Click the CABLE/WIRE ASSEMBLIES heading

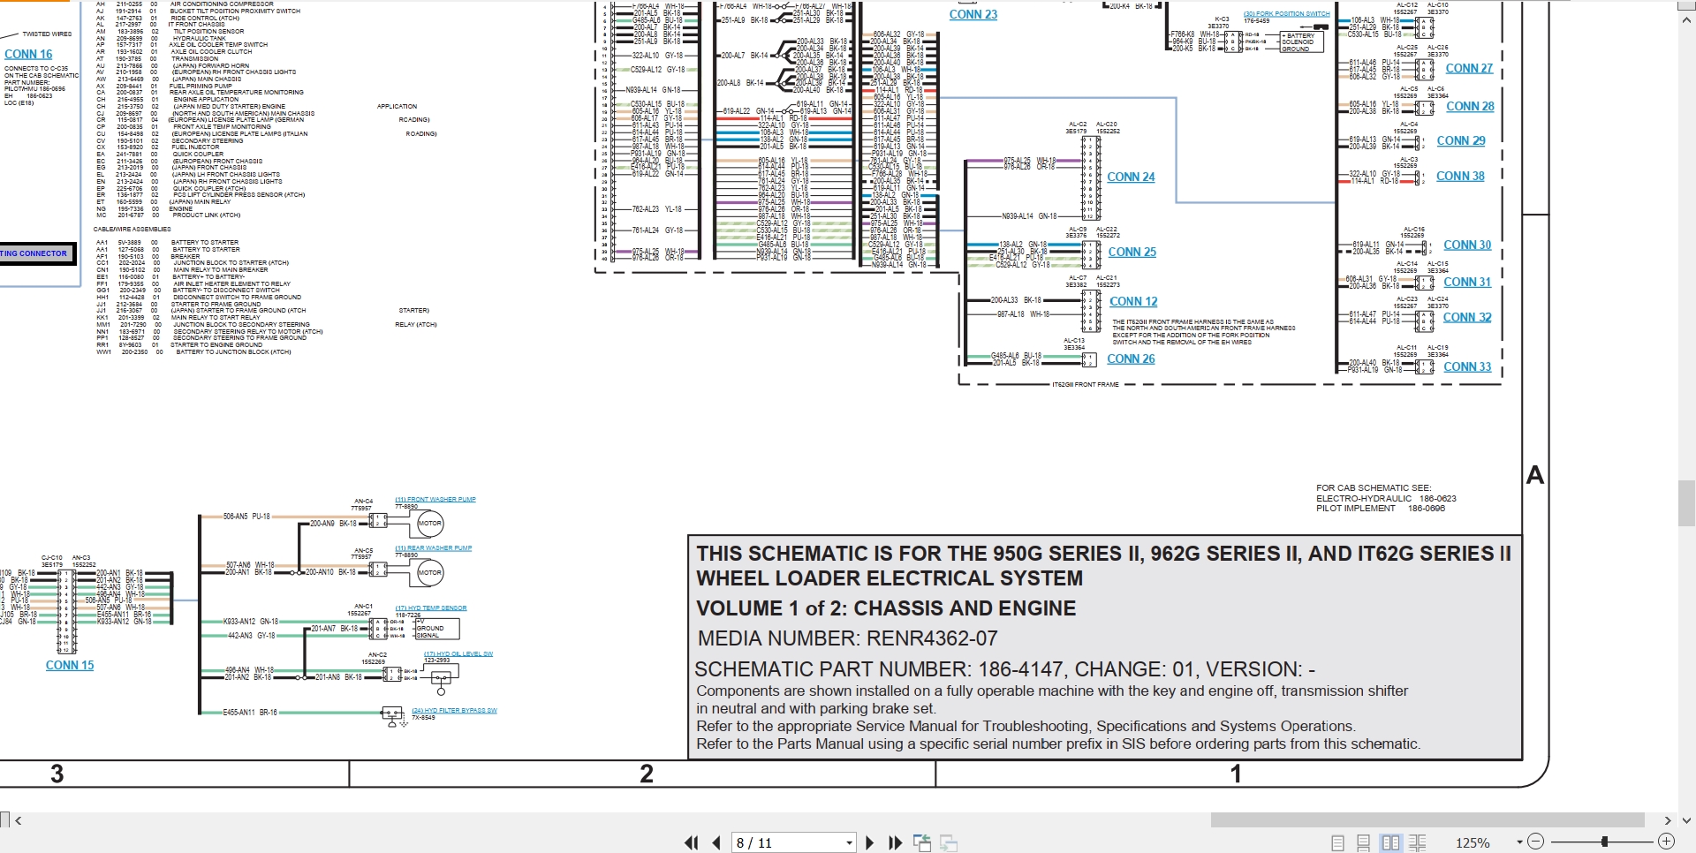point(132,229)
